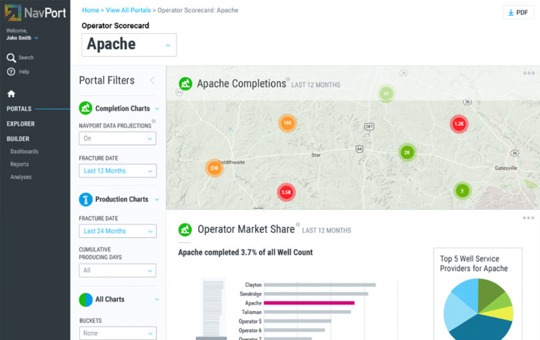
Task: Select the orange 100 map cluster
Action: (287, 122)
